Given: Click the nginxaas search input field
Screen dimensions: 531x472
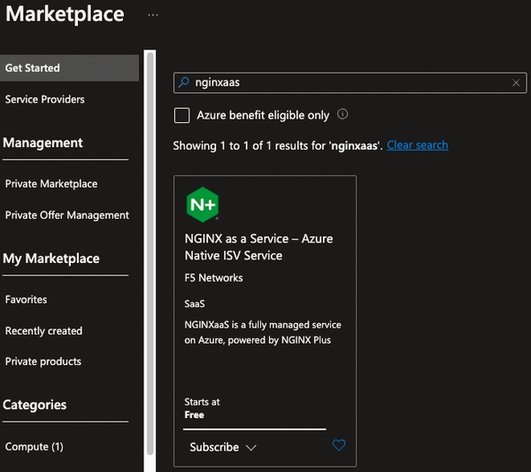Looking at the screenshot, I should tap(345, 82).
